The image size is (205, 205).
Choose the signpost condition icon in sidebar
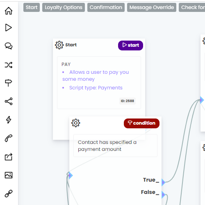9,83
